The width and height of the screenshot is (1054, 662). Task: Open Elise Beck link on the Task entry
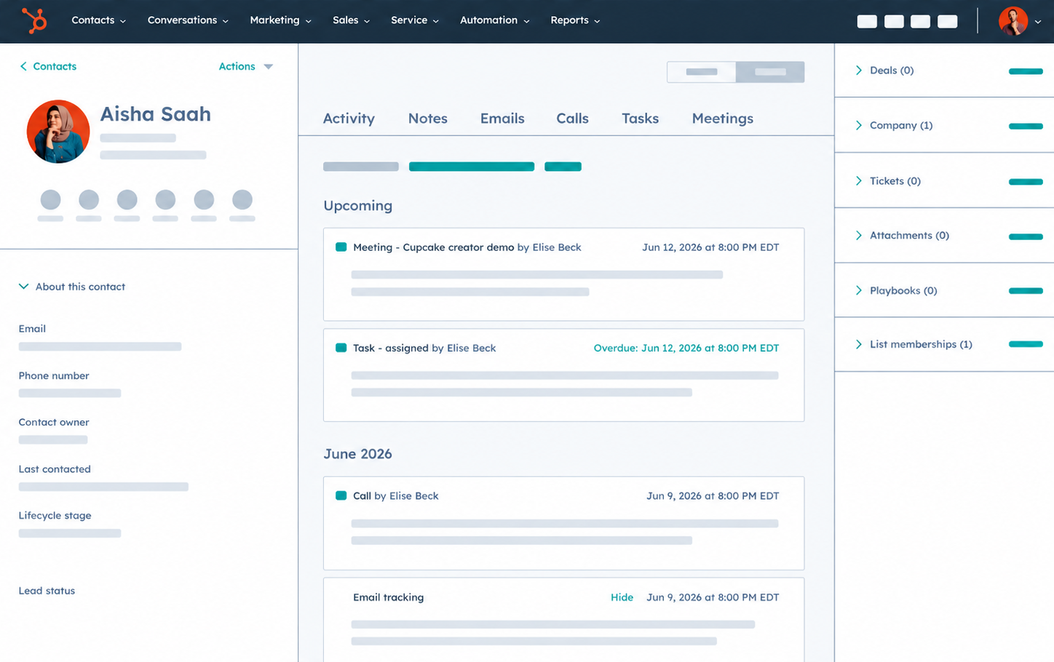point(471,348)
